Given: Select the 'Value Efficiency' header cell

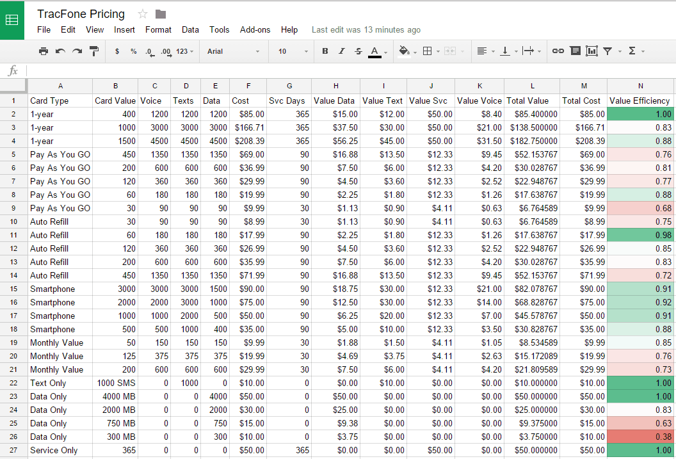Looking at the screenshot, I should pos(640,101).
